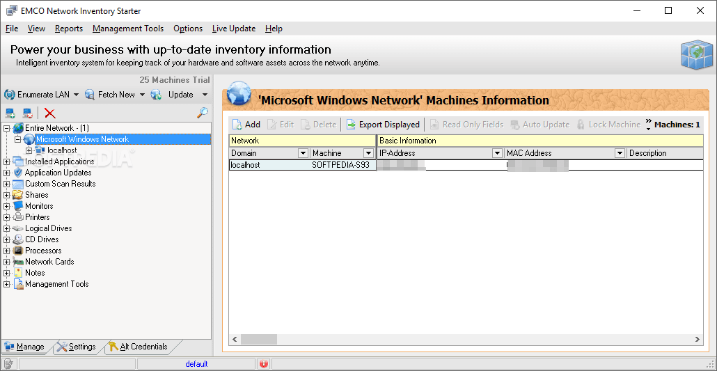This screenshot has height=371, width=717.
Task: Open the View menu
Action: (36, 29)
